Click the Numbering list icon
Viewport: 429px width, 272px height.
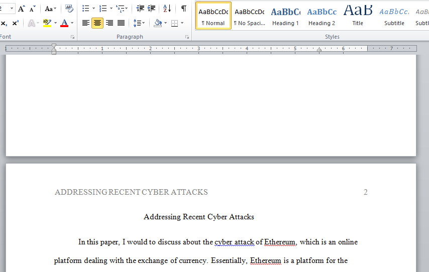click(103, 9)
